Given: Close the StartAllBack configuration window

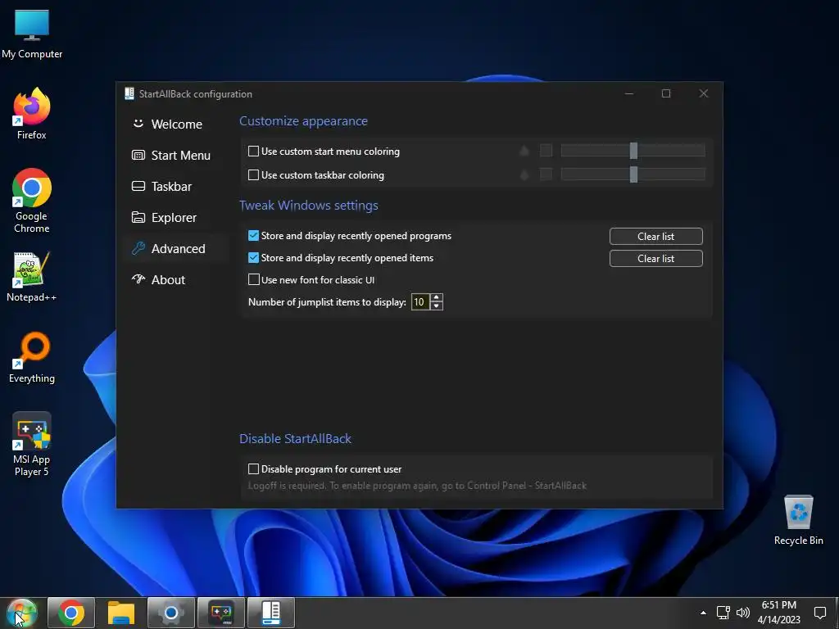Looking at the screenshot, I should 704,93.
